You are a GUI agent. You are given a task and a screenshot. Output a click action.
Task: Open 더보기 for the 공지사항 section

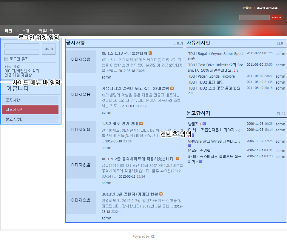click(x=178, y=43)
